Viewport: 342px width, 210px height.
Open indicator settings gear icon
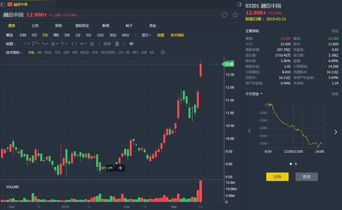pyautogui.click(x=163, y=52)
